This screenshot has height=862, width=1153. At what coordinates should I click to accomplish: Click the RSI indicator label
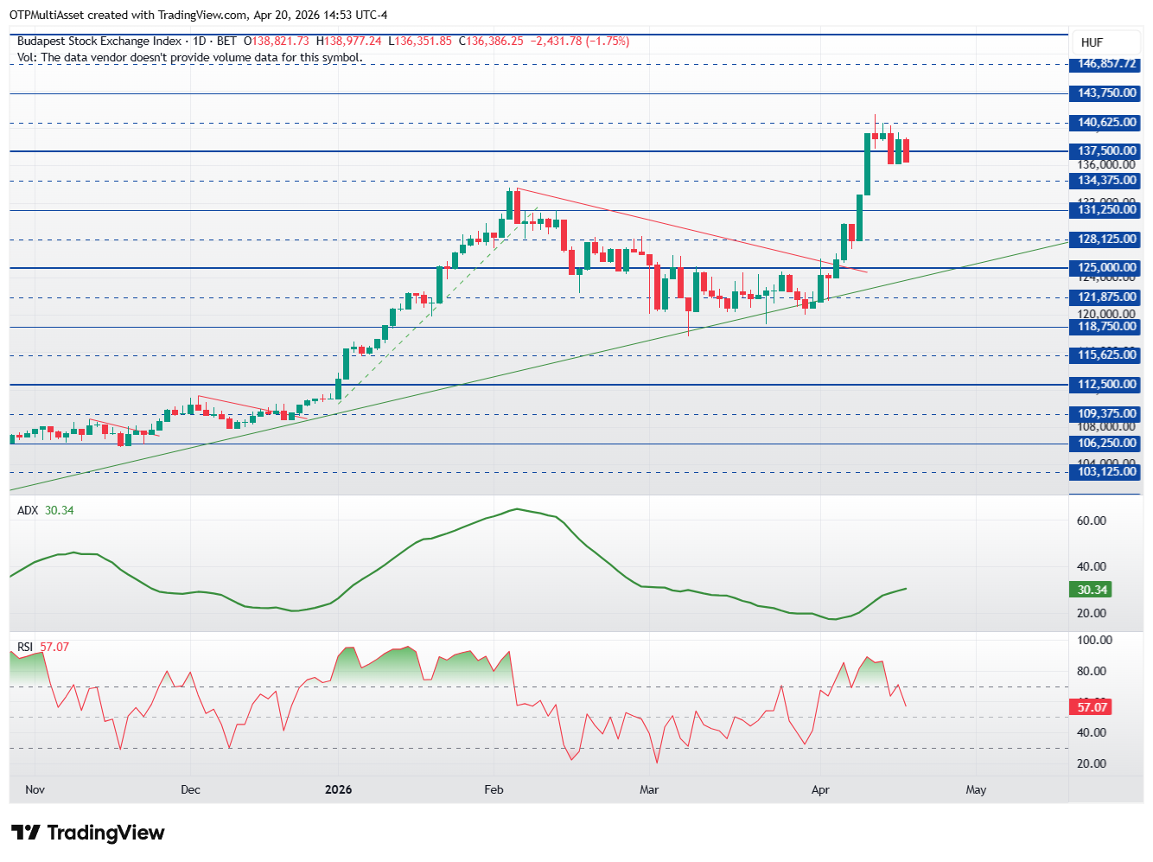coord(25,647)
